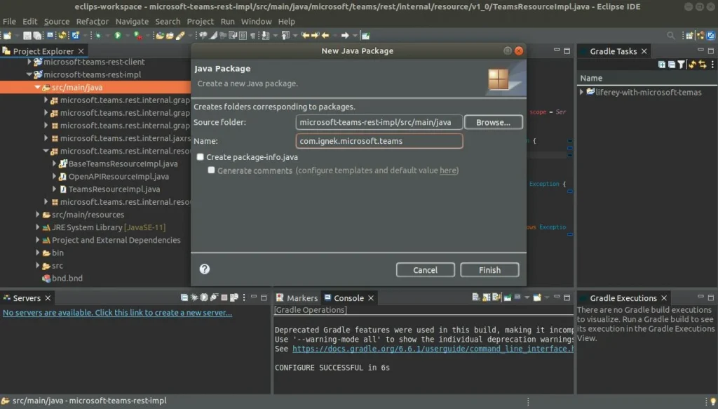Switch to the Markers tab
Image resolution: width=718 pixels, height=409 pixels.
pyautogui.click(x=297, y=297)
